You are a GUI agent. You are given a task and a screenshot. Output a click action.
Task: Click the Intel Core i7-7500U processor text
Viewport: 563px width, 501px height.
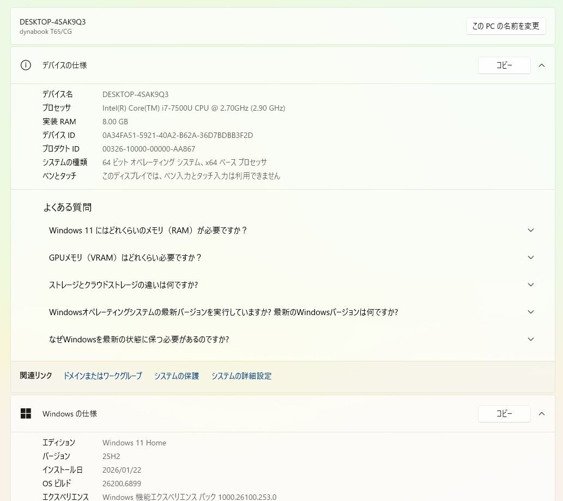193,108
